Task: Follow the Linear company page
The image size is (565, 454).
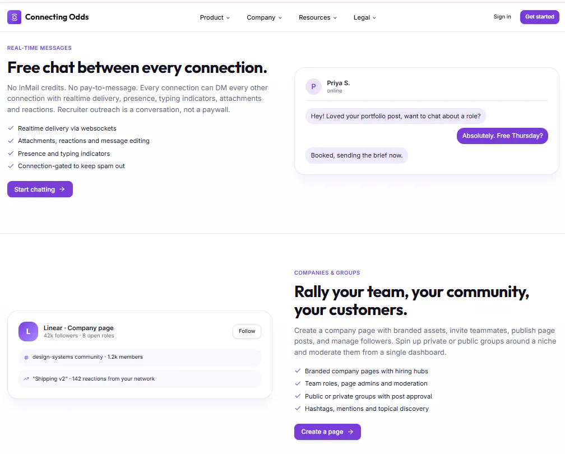Action: click(247, 331)
